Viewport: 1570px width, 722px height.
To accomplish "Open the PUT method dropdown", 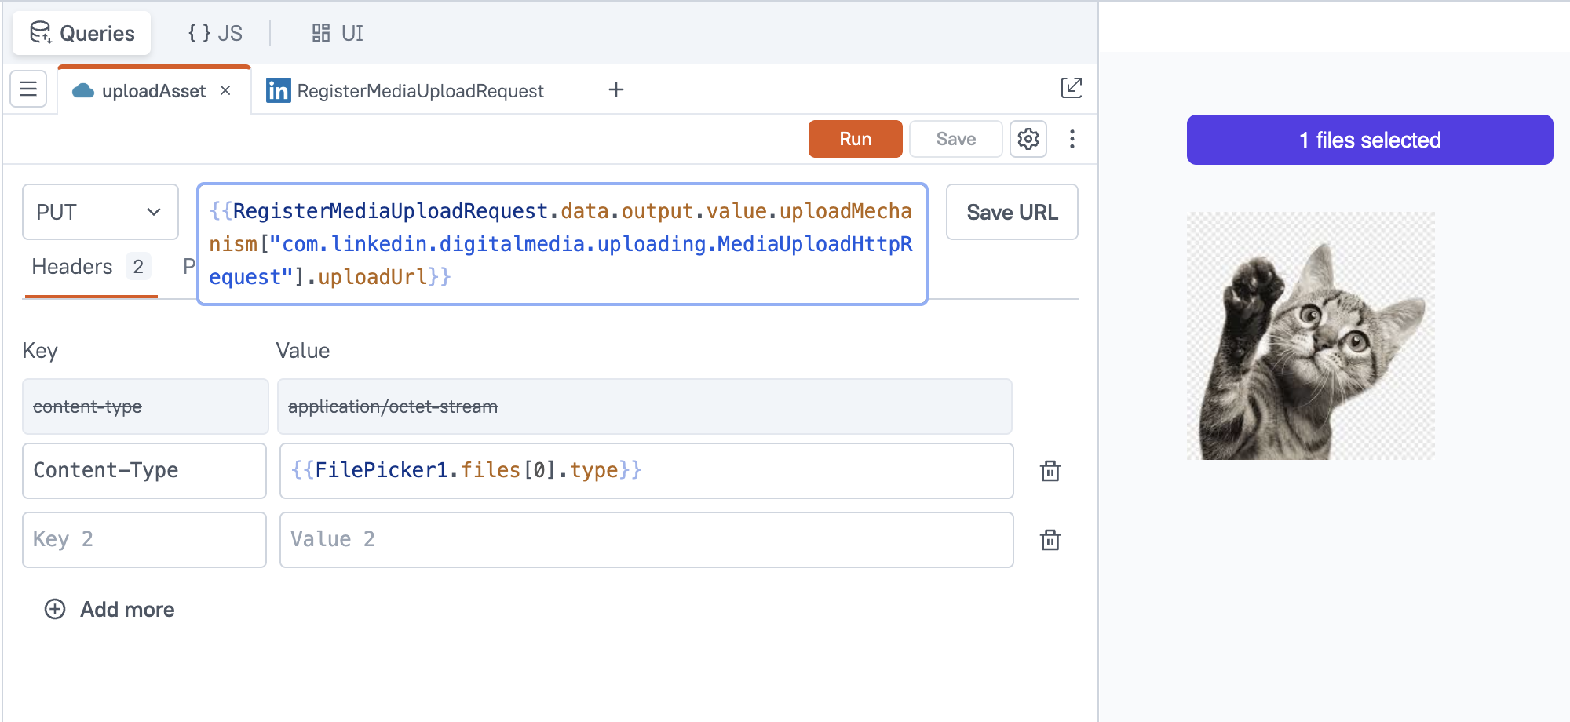I will (100, 212).
